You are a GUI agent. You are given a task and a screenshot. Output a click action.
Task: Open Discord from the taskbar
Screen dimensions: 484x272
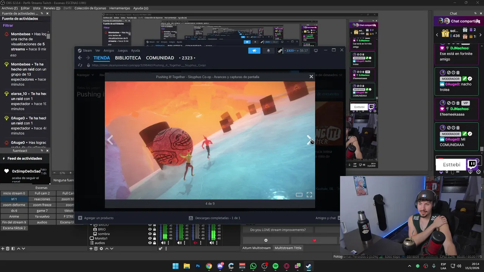pos(220,266)
